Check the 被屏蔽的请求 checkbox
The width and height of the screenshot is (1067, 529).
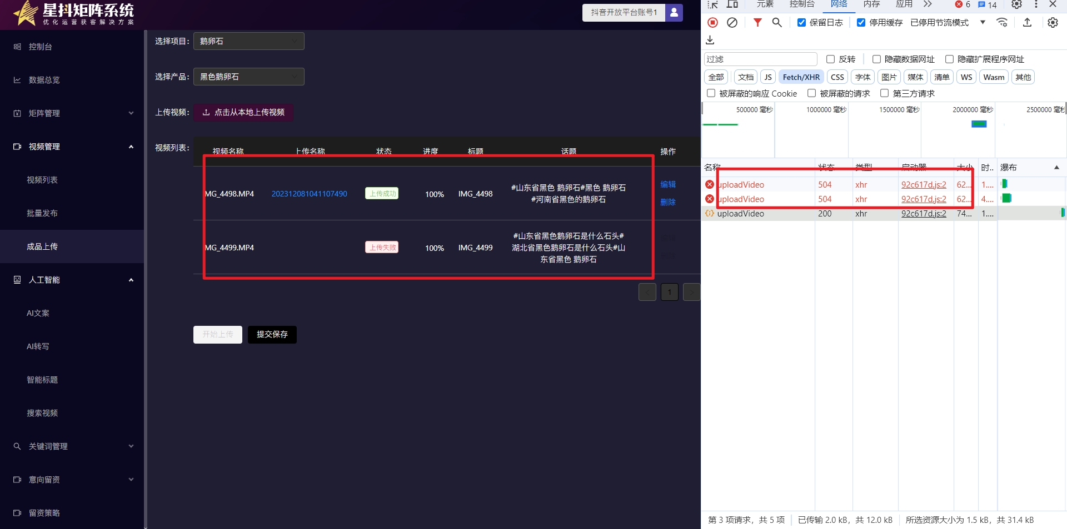pos(811,93)
